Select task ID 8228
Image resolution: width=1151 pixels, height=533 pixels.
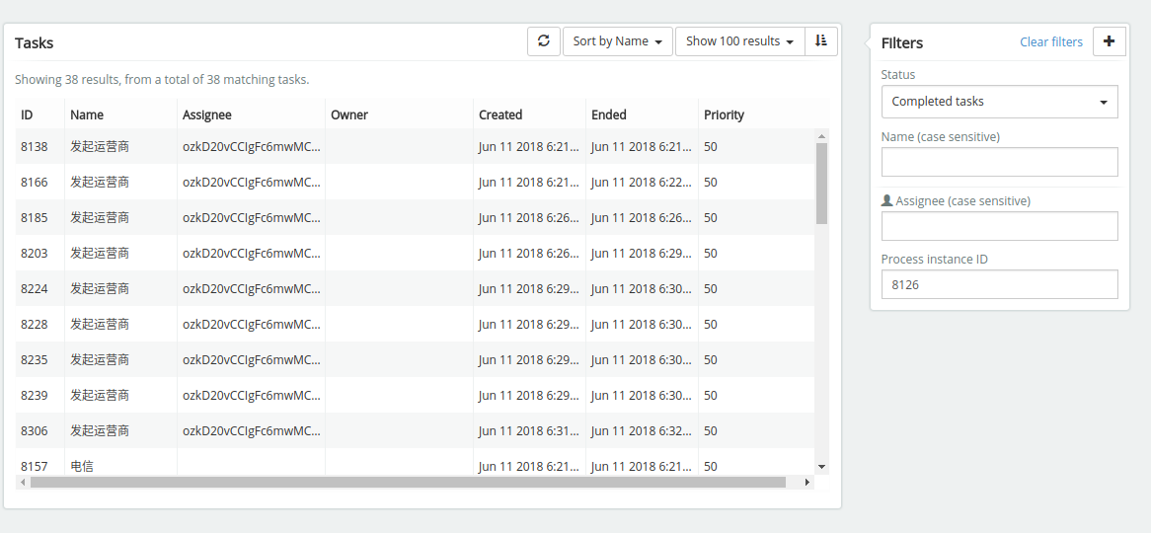click(34, 325)
